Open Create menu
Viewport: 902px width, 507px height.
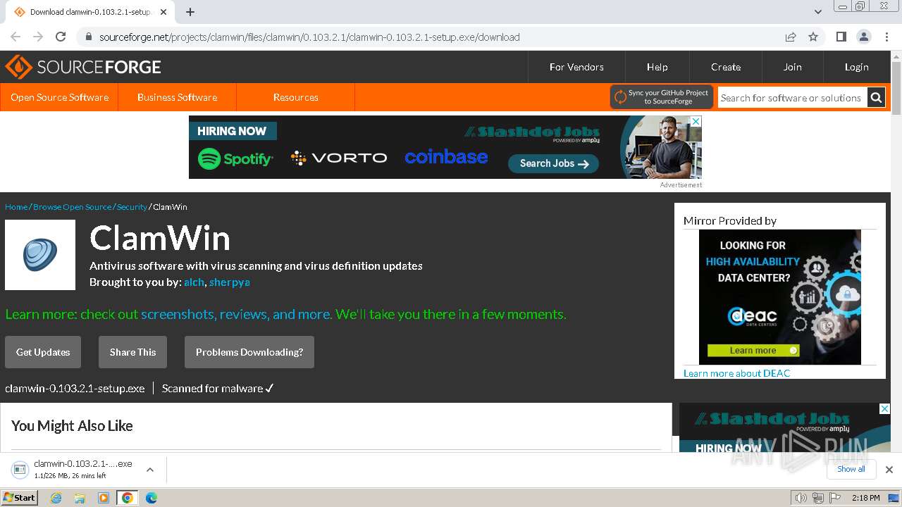click(726, 67)
